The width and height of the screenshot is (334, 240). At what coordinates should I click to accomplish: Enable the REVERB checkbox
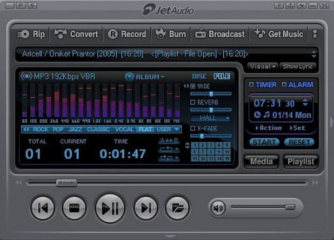(x=193, y=102)
